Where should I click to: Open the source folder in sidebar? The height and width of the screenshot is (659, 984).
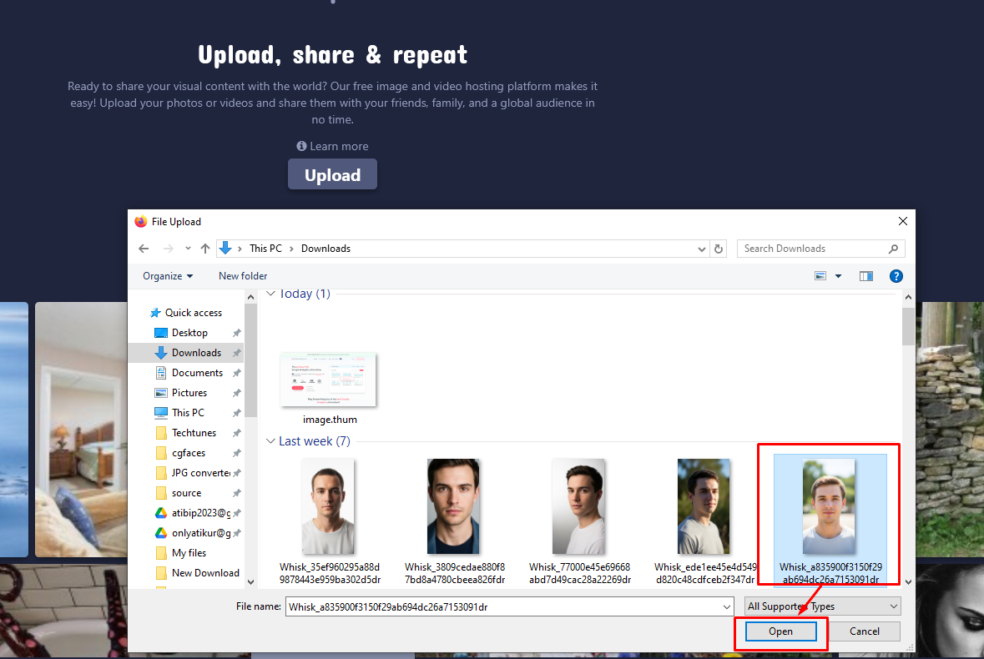tap(186, 493)
